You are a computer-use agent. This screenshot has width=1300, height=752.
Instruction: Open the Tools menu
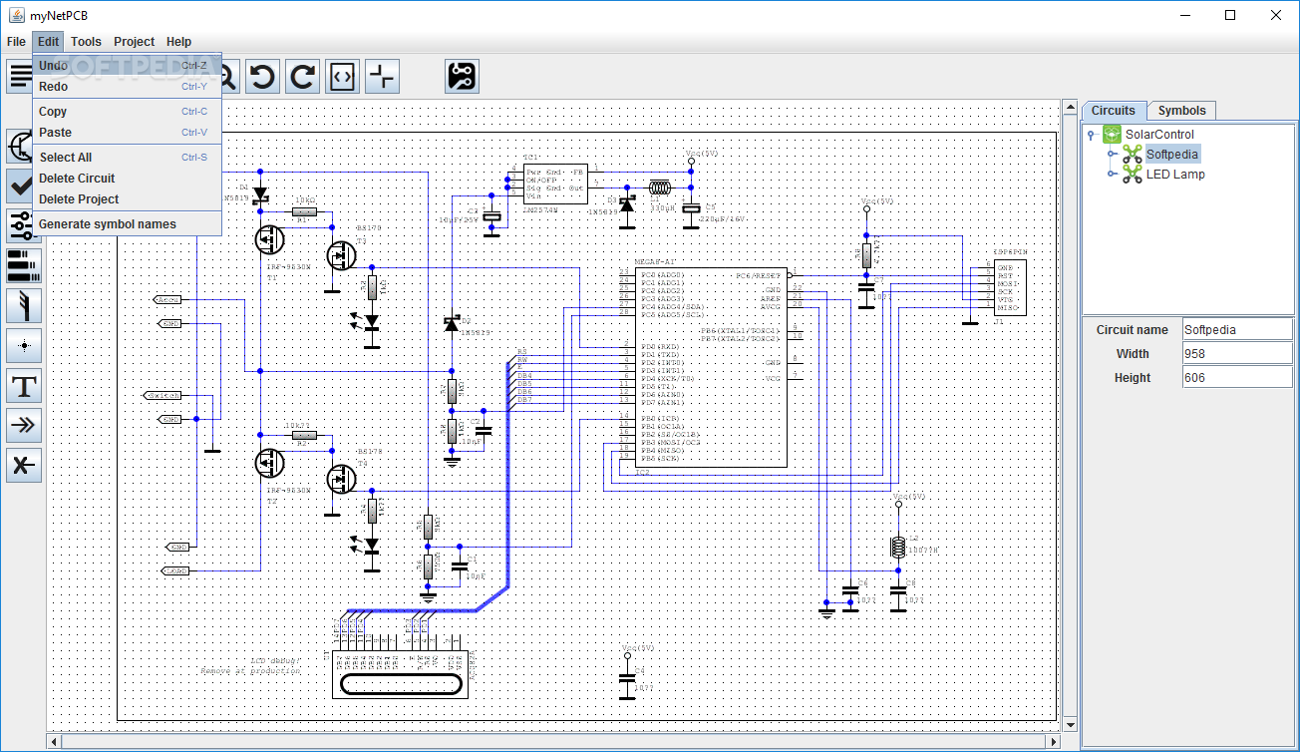point(86,42)
